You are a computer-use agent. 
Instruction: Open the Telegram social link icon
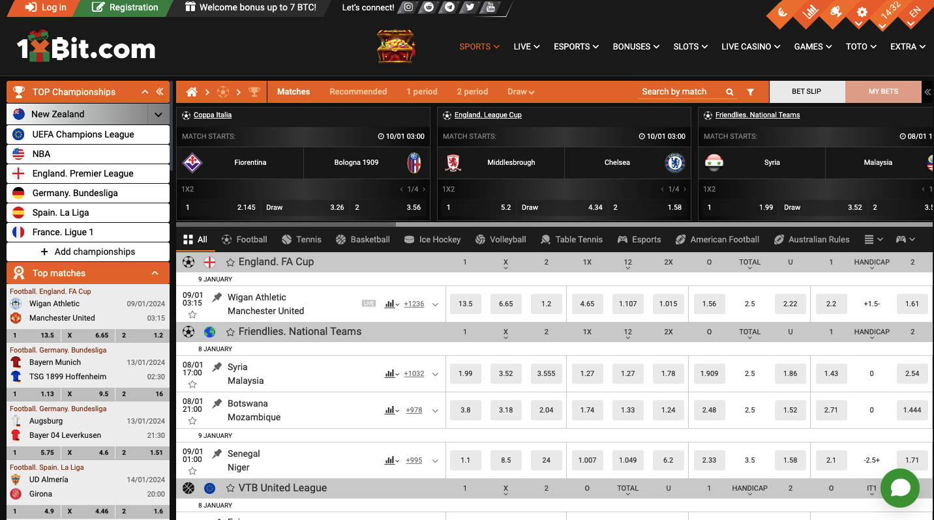click(449, 8)
